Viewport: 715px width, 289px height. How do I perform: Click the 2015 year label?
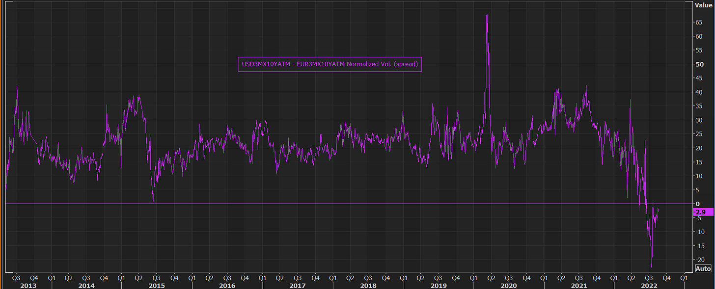157,285
